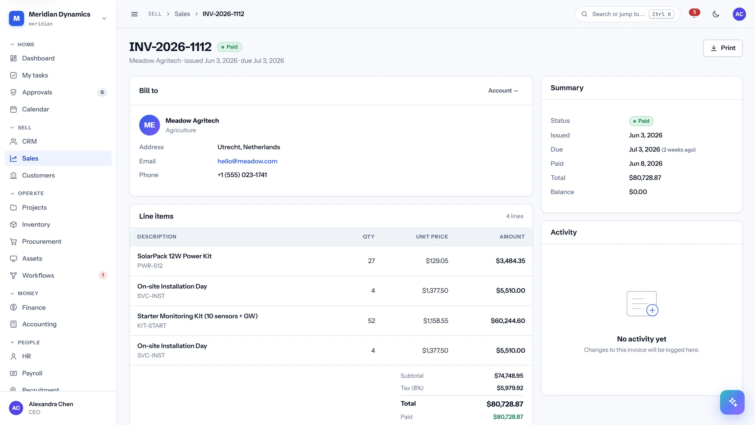Click the Meadow Agritech company name

tap(192, 121)
